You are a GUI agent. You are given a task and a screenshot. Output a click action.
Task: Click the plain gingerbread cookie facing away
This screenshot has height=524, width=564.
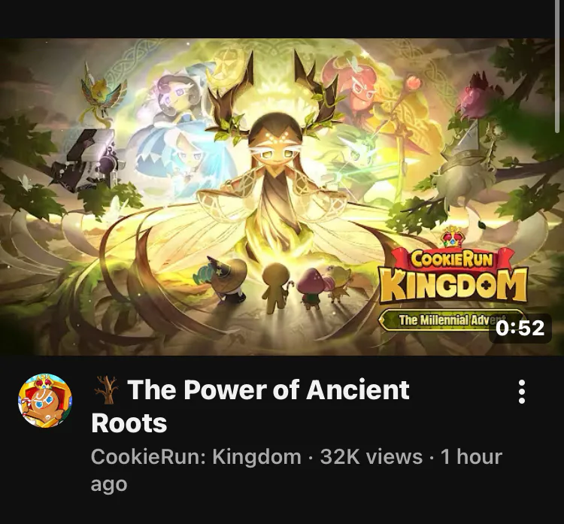pyautogui.click(x=275, y=285)
